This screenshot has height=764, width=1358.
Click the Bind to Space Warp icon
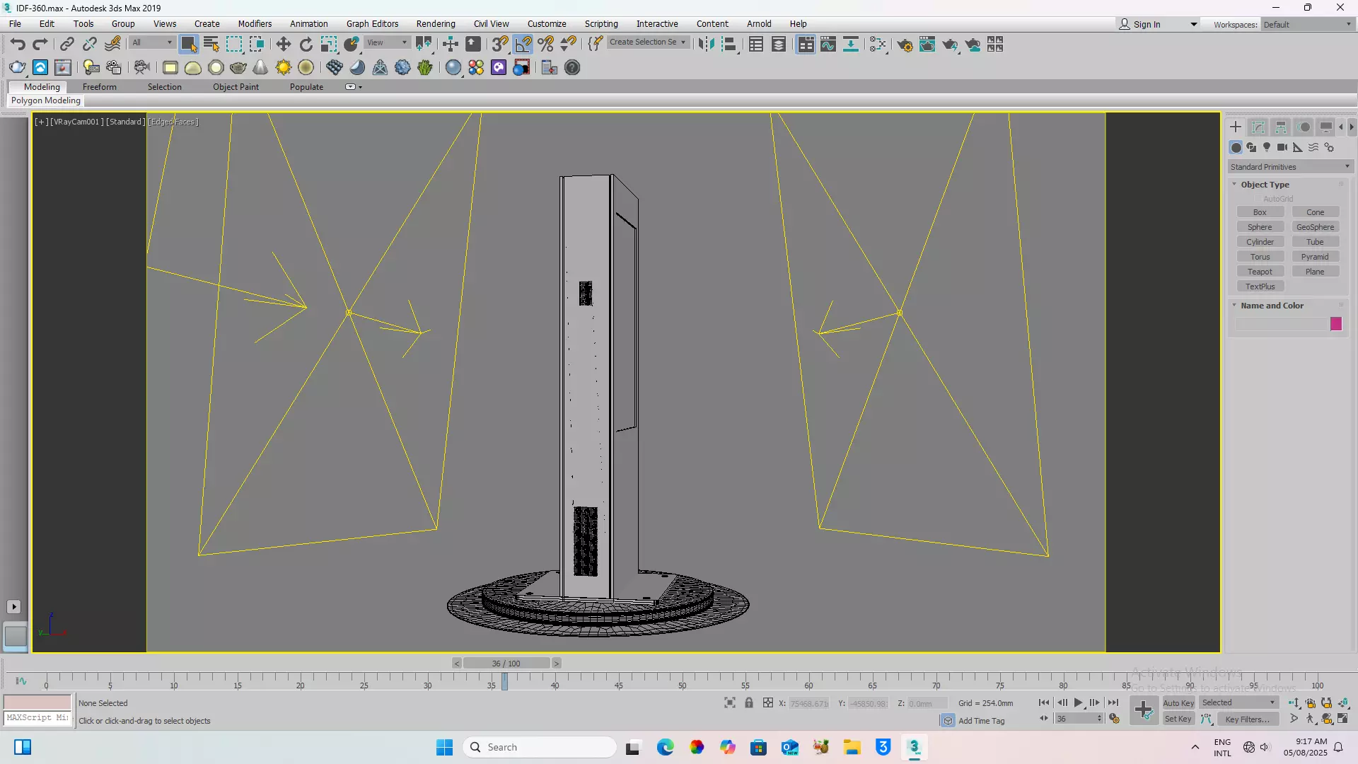(x=112, y=45)
